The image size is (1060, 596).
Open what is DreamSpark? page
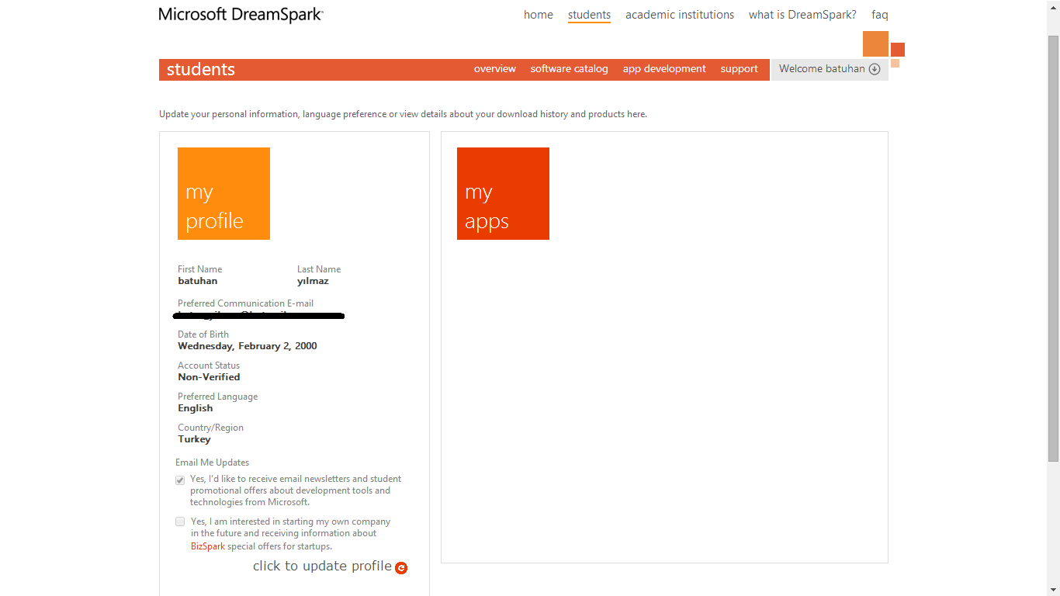pos(802,15)
